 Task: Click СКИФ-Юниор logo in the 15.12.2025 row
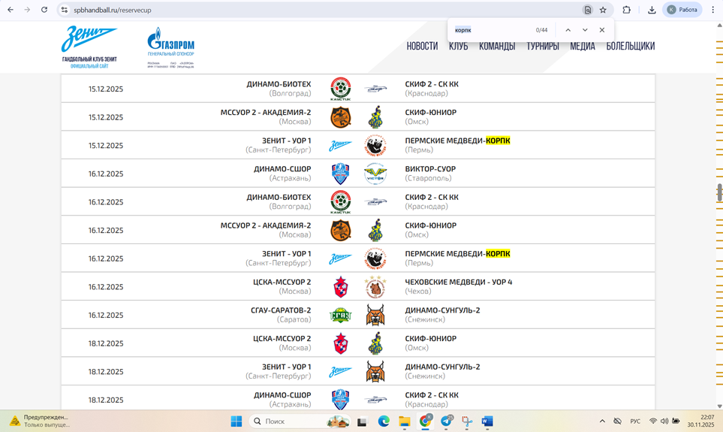click(375, 117)
